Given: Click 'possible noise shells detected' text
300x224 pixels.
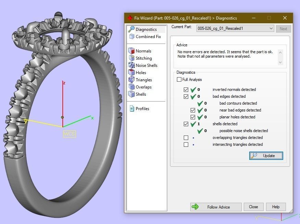Looking at the screenshot, I should (x=243, y=131).
